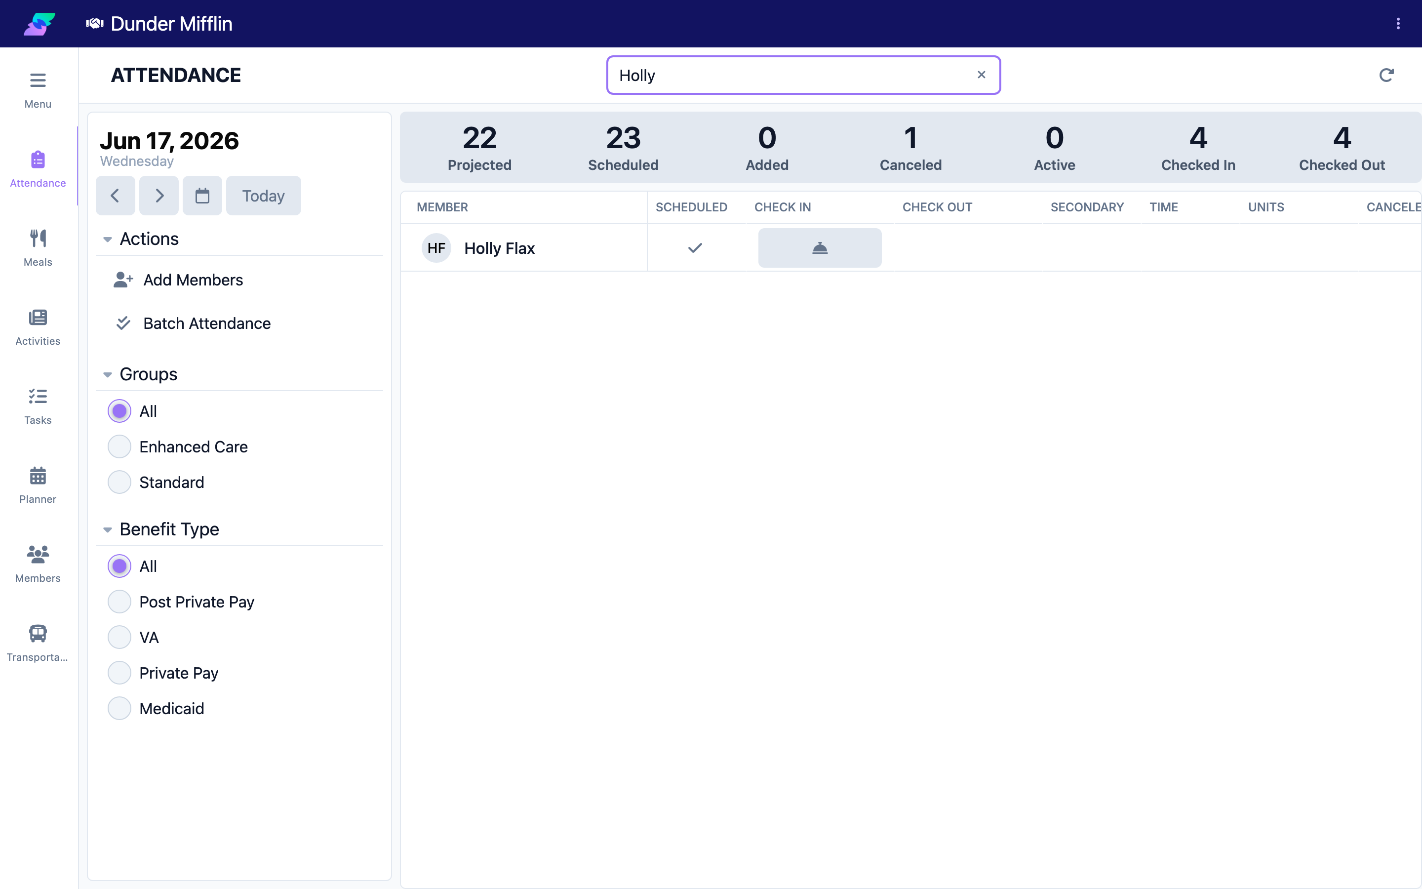Screen dimensions: 1422x889
Task: Open Activities in the sidebar
Action: tap(38, 327)
